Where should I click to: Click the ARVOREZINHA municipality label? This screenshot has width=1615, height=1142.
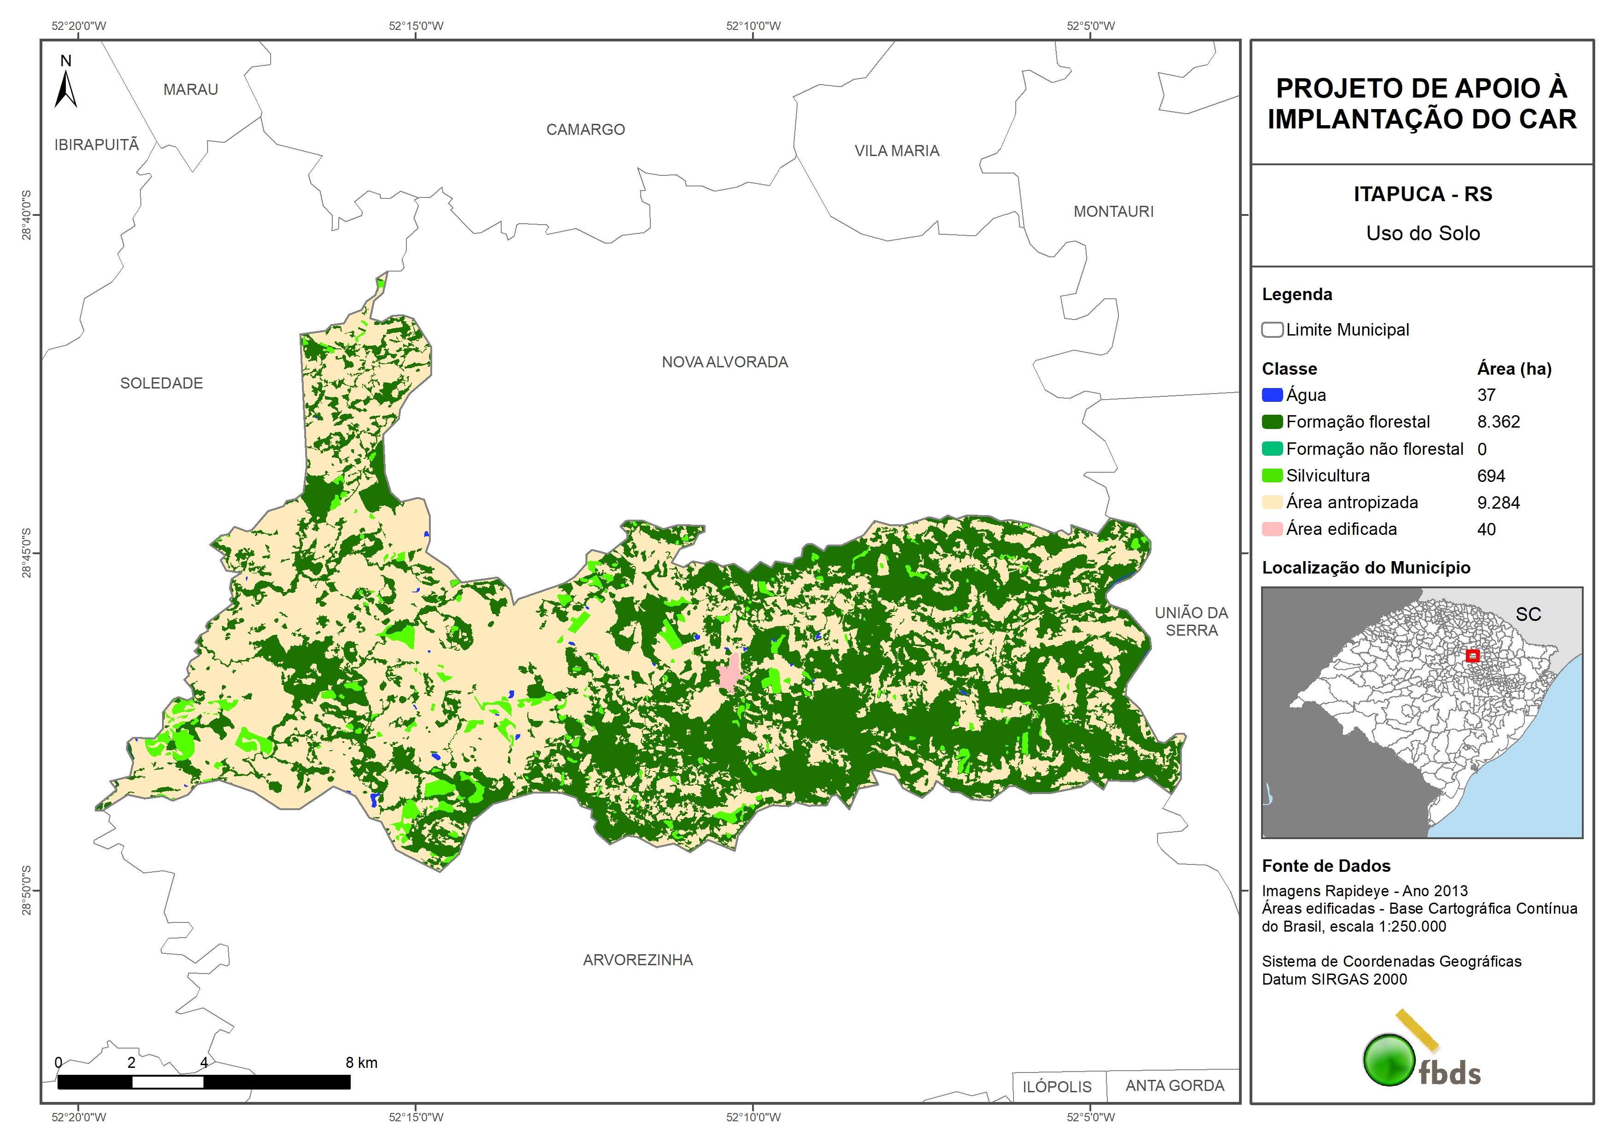[637, 961]
